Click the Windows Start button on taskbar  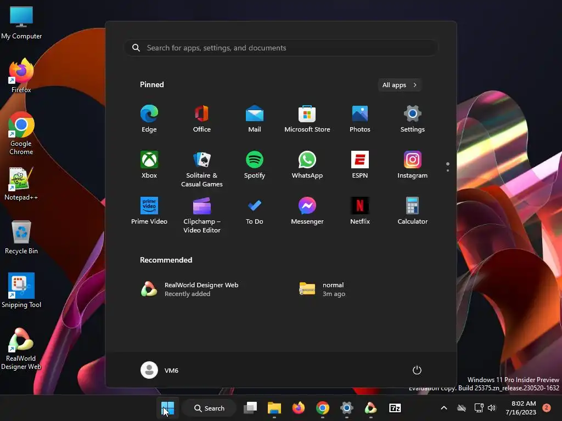tap(167, 408)
